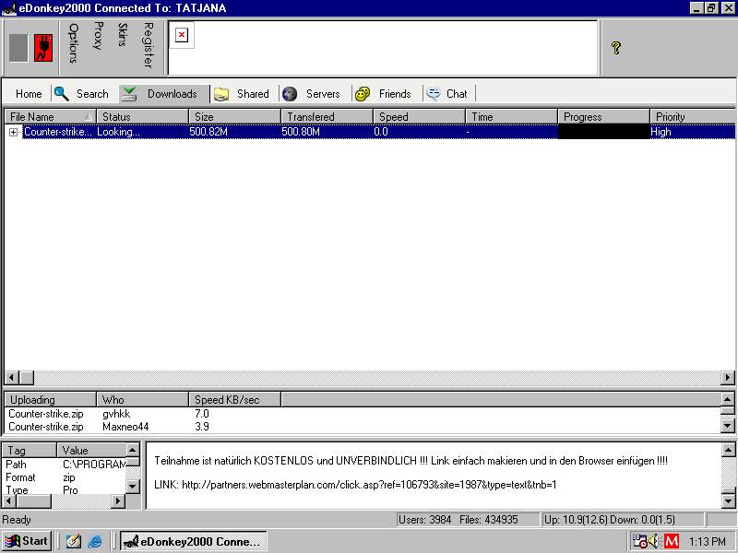The width and height of the screenshot is (738, 553).
Task: Open the Options toolbar item
Action: pos(74,43)
